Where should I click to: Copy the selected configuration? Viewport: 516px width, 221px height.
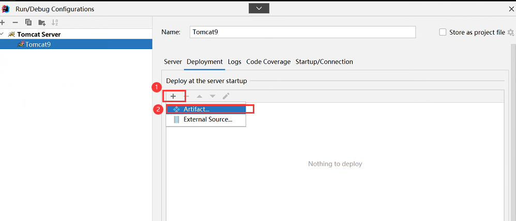(28, 22)
